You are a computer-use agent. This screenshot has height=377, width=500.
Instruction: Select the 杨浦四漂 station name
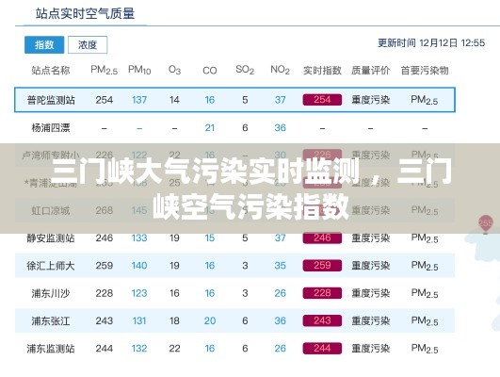51,127
